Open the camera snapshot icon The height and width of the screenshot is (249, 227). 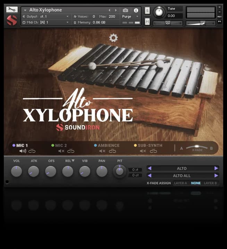pos(125,10)
